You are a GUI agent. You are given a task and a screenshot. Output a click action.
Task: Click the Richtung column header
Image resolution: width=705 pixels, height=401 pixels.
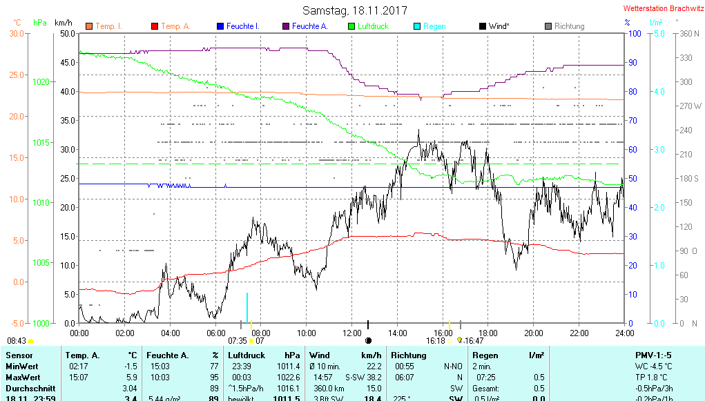(408, 355)
